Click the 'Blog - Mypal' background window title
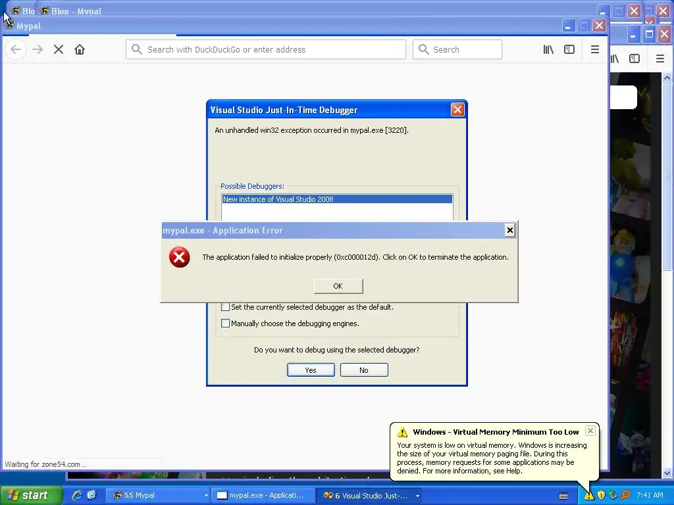 click(x=76, y=11)
